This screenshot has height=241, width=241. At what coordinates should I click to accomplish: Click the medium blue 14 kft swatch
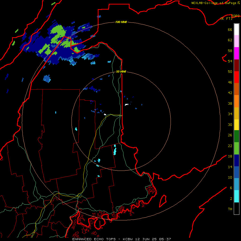[x=236, y=172]
